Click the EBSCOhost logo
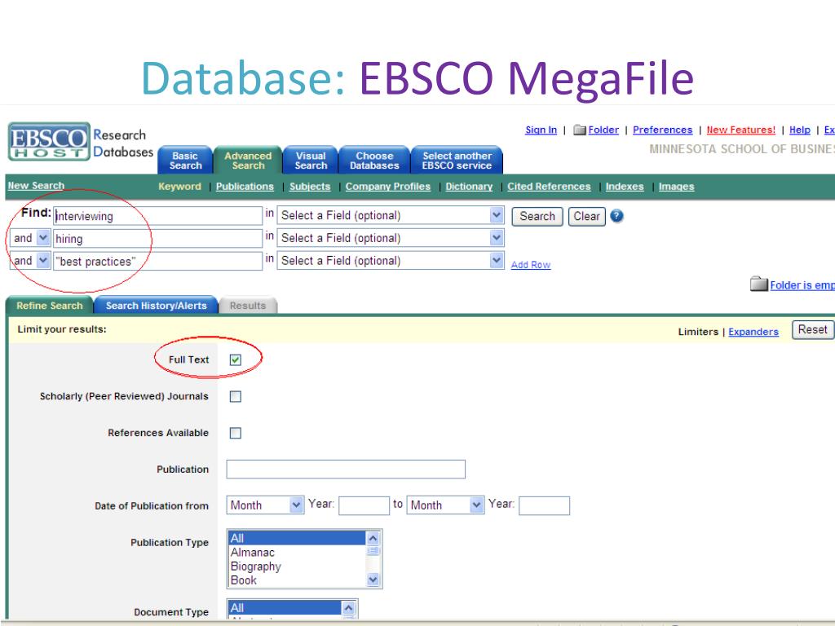The image size is (835, 626). pyautogui.click(x=49, y=141)
